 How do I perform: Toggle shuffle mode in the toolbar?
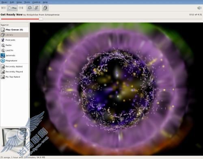pyautogui.click(x=37, y=8)
